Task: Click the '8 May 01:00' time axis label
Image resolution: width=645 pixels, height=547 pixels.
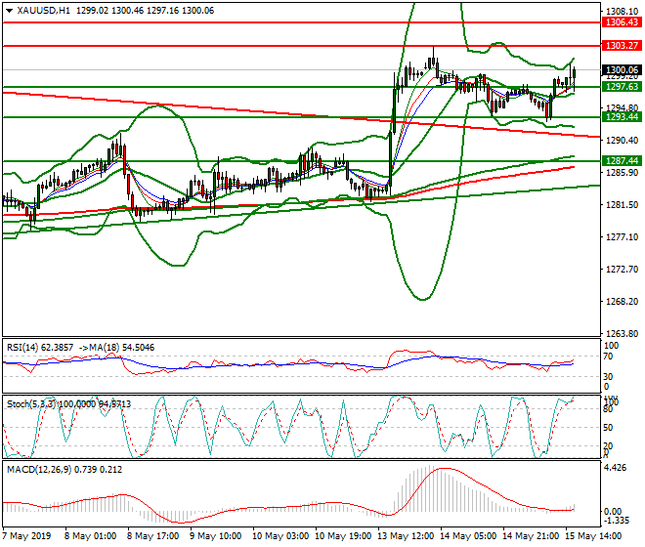Action: point(90,536)
